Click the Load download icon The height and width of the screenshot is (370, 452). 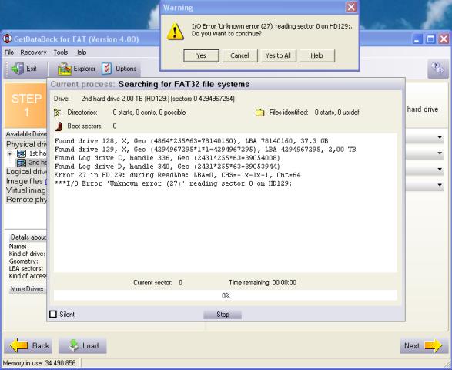(74, 345)
